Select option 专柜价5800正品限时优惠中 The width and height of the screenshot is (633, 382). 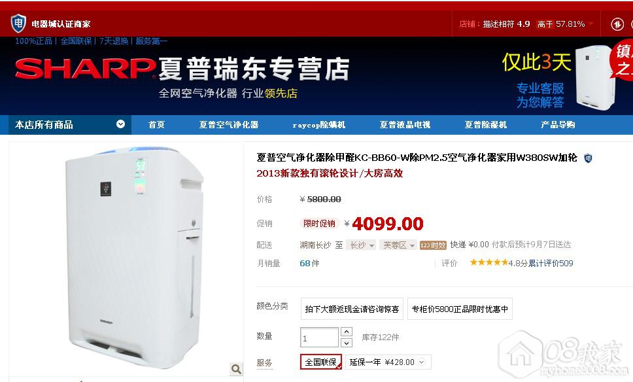[460, 309]
